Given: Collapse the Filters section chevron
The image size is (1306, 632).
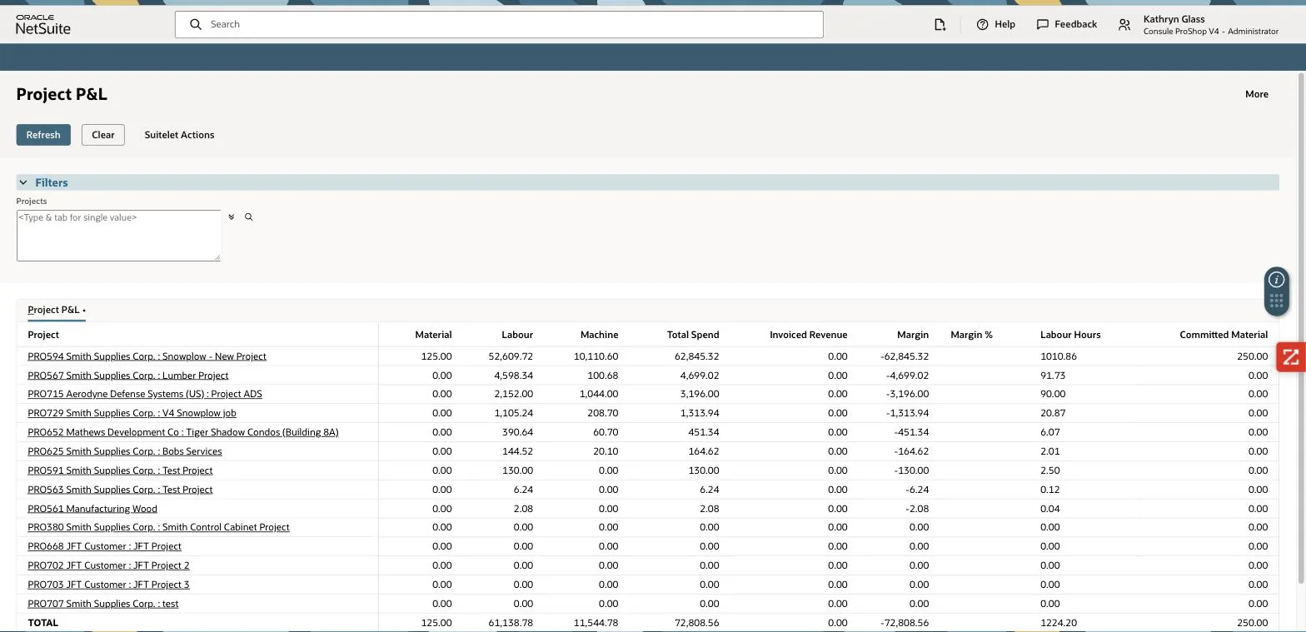Looking at the screenshot, I should pyautogui.click(x=23, y=182).
